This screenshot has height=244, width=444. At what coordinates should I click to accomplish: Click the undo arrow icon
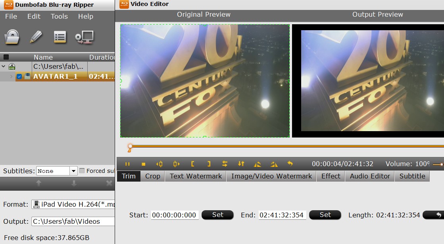tap(289, 164)
